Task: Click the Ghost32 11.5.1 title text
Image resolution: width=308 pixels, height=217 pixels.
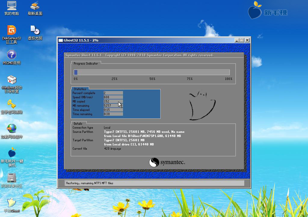Action: click(81, 40)
